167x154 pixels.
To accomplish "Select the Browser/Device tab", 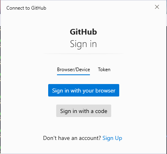I will pos(73,70).
